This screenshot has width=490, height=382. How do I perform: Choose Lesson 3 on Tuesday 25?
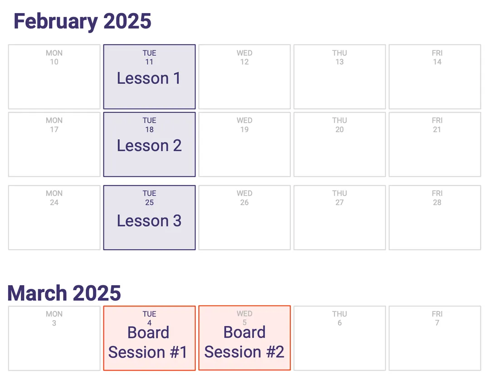(x=149, y=218)
